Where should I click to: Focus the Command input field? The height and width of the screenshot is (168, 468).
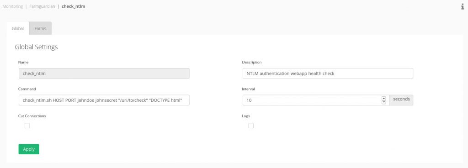[104, 100]
